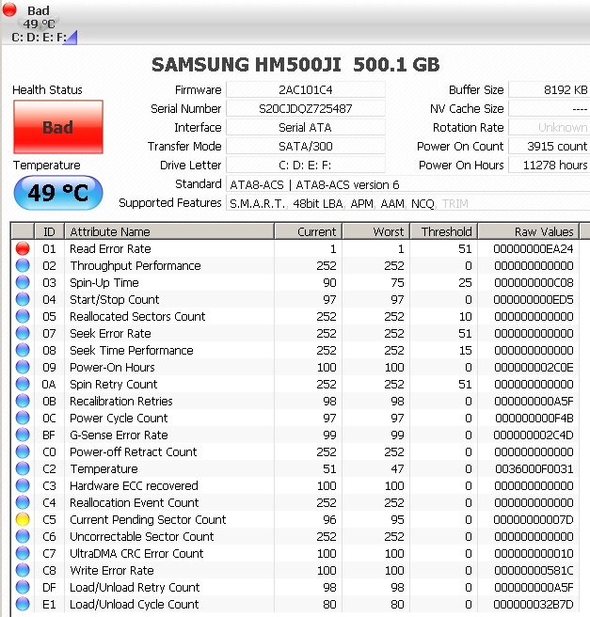
Task: Click blue status icon for Temperature row
Action: pos(23,468)
